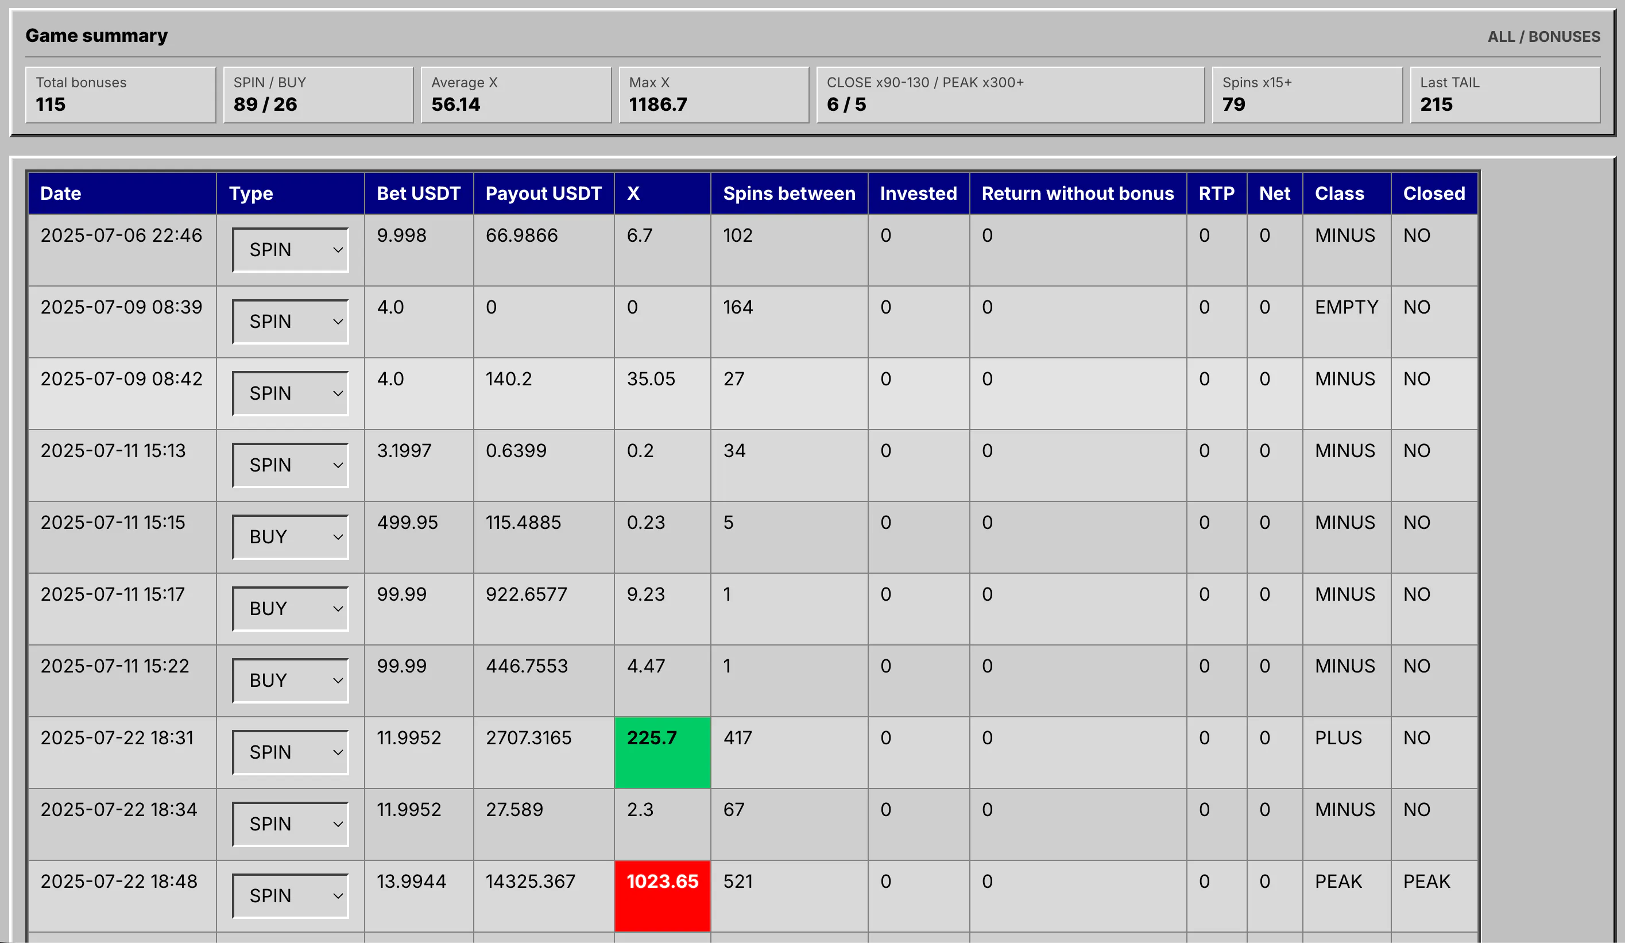
Task: Click X value 35.05
Action: tap(651, 378)
